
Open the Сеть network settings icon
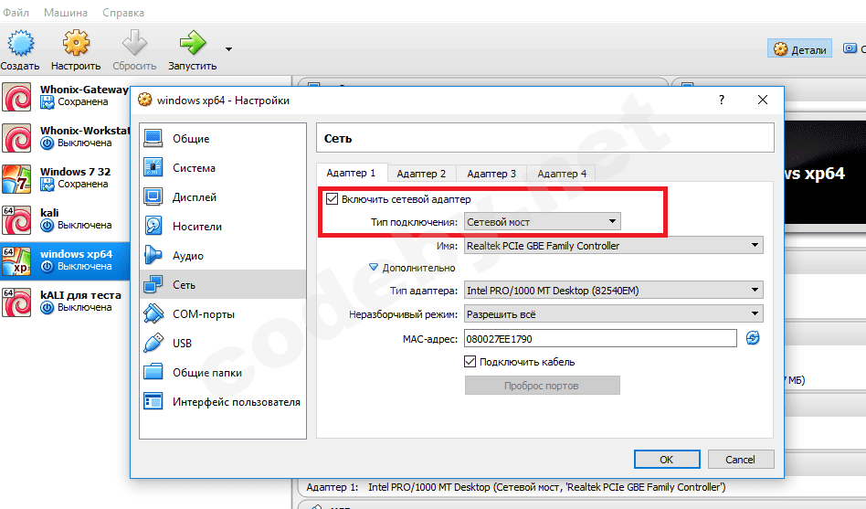point(153,284)
